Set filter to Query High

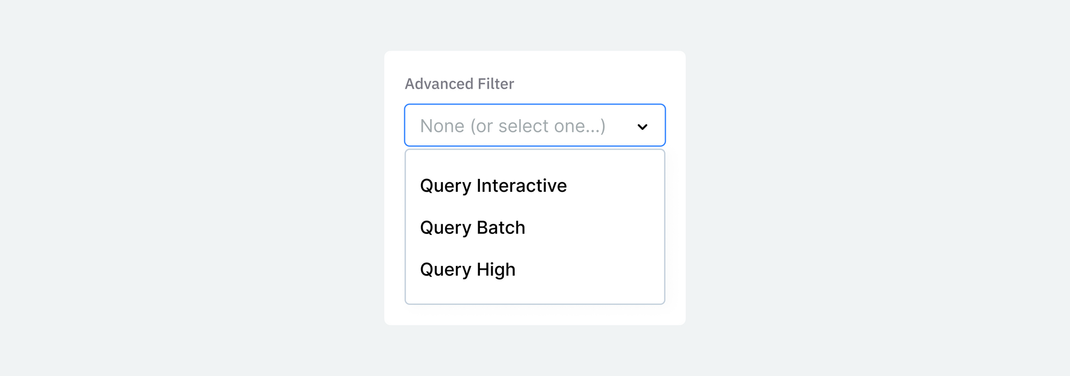point(535,269)
